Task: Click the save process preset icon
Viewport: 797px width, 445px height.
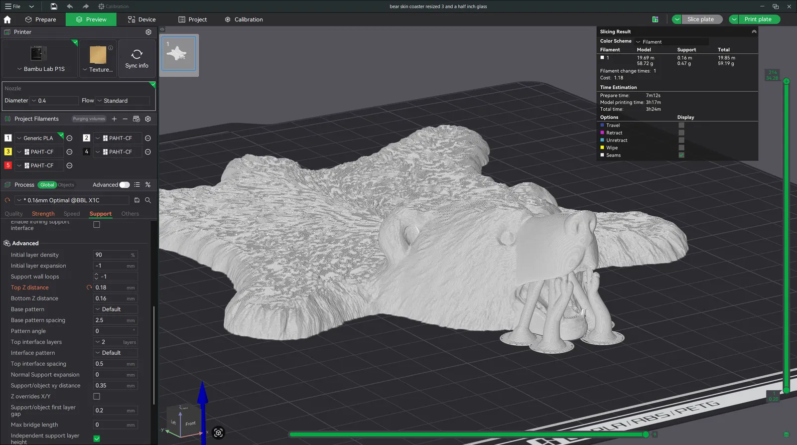Action: (137, 200)
